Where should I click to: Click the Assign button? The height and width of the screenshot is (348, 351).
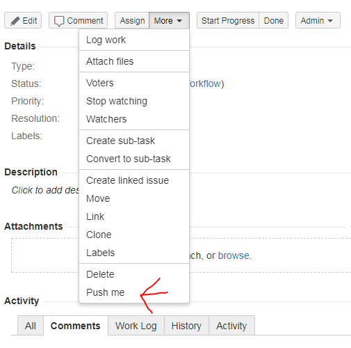132,21
